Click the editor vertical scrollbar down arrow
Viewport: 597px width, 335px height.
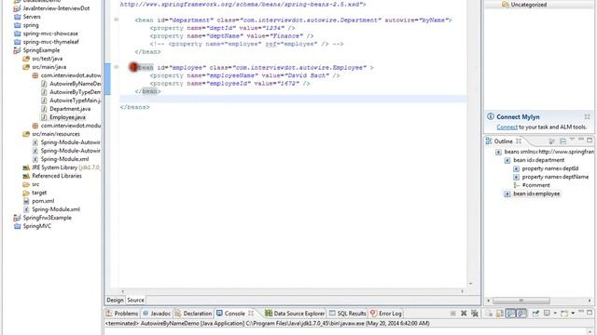pos(470,284)
